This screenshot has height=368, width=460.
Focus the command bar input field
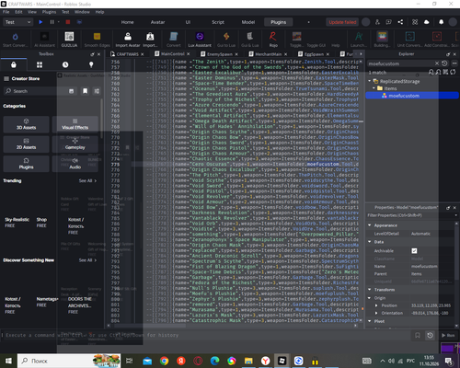pos(205,335)
